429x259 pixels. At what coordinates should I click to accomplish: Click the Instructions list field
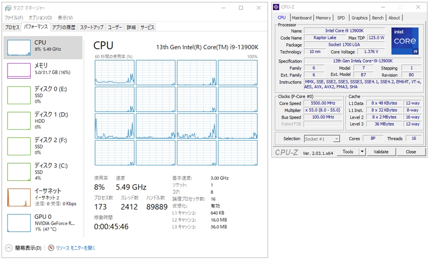pyautogui.click(x=363, y=84)
